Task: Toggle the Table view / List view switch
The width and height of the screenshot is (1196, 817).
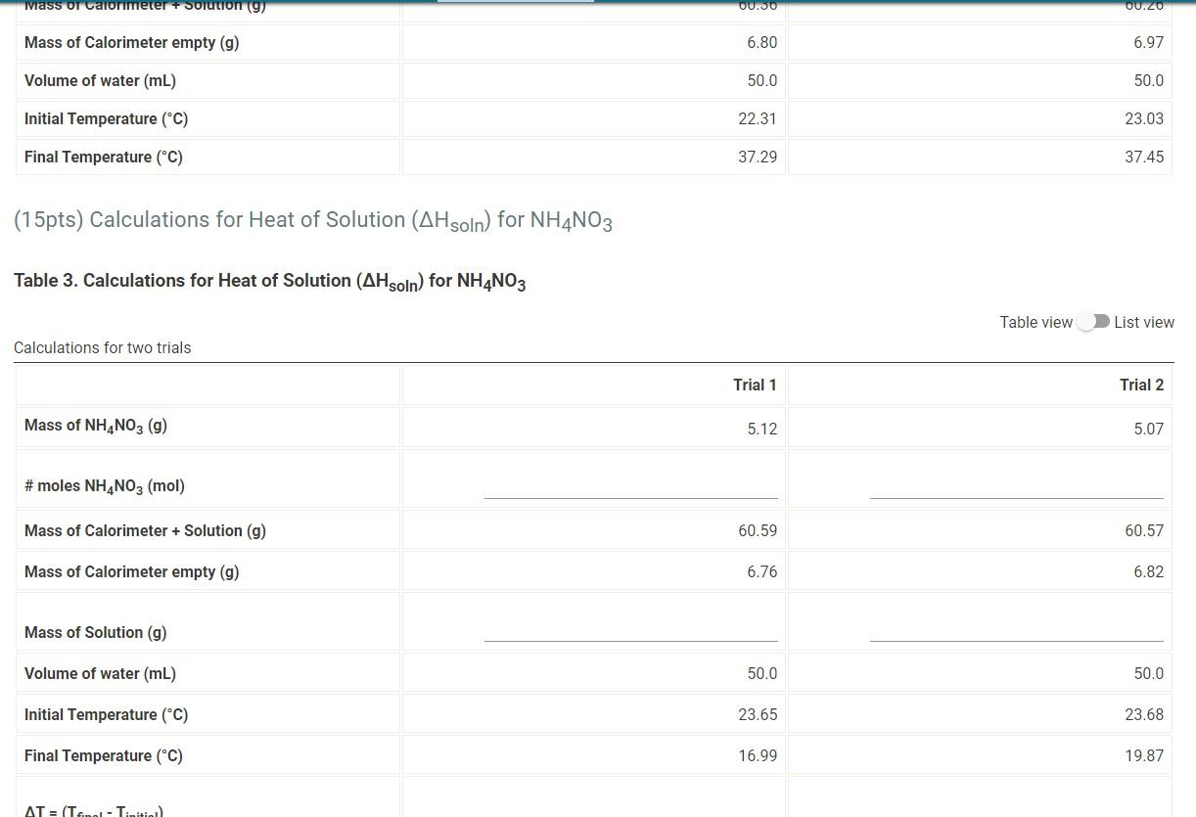Action: 1093,321
